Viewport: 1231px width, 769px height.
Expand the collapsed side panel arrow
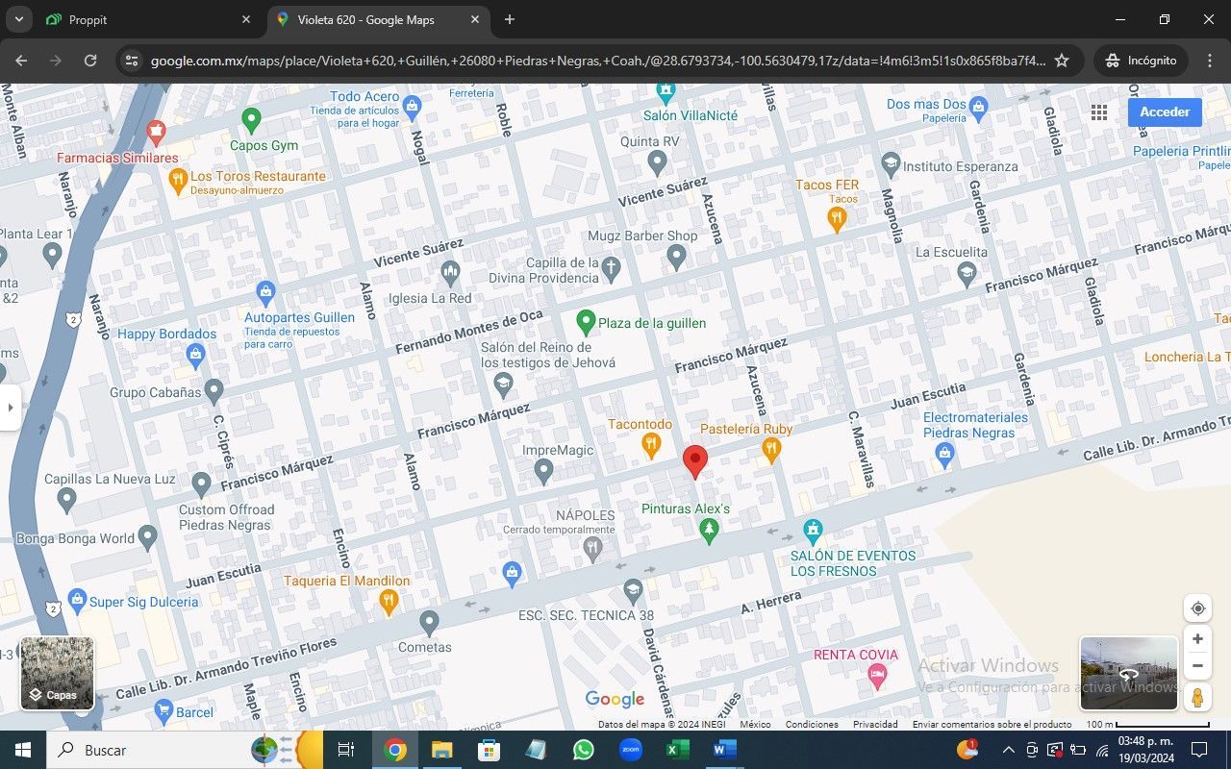point(11,408)
